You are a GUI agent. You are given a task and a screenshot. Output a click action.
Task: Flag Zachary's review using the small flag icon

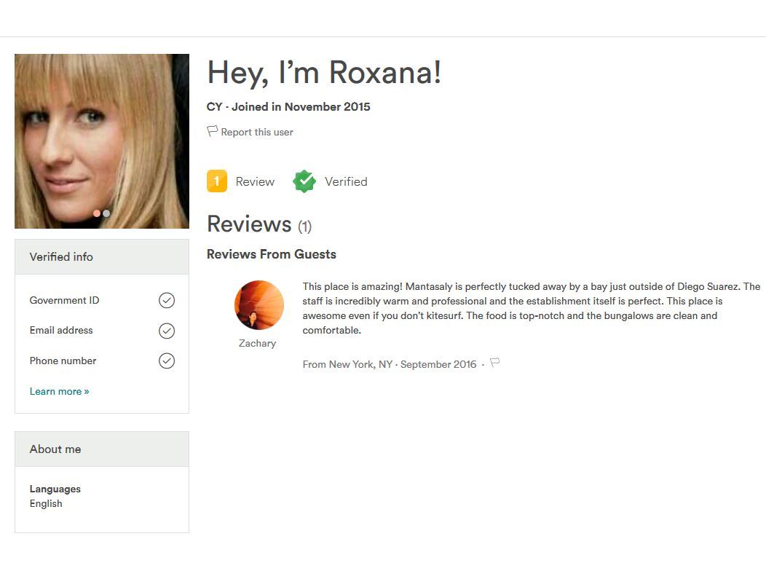point(495,363)
